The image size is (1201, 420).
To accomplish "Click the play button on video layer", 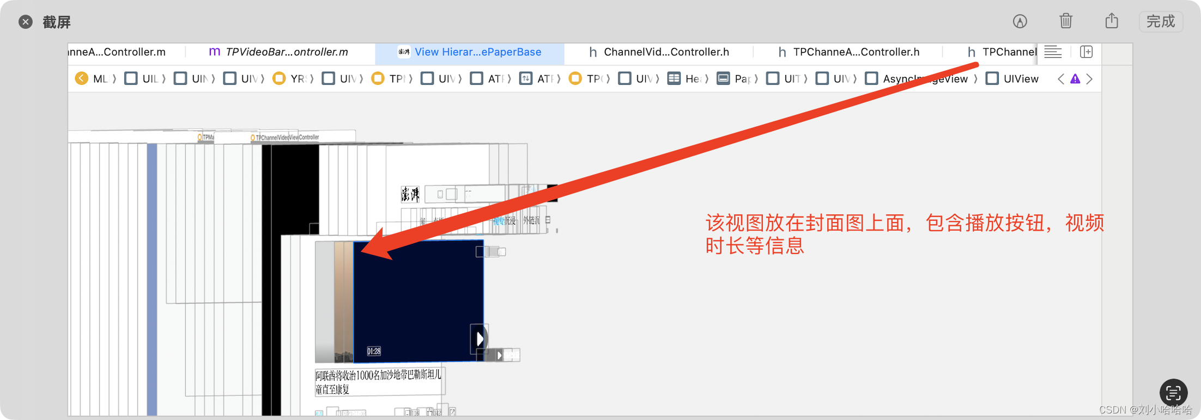I will coord(479,339).
